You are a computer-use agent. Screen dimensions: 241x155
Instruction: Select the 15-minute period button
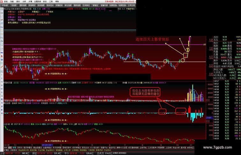point(2,82)
